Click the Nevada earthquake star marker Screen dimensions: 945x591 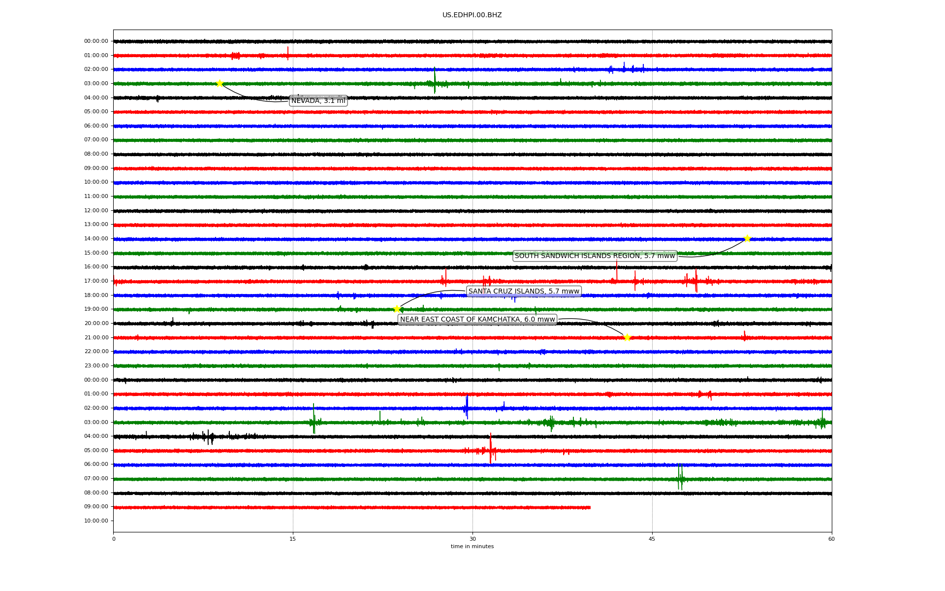click(x=220, y=83)
